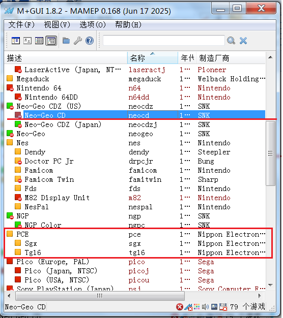Toggle the highlighted grouped details view icon
Image resolution: width=283 pixels, height=318 pixels.
click(x=51, y=41)
